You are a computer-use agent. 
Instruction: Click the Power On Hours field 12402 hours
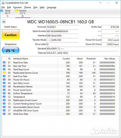[x=110, y=44]
